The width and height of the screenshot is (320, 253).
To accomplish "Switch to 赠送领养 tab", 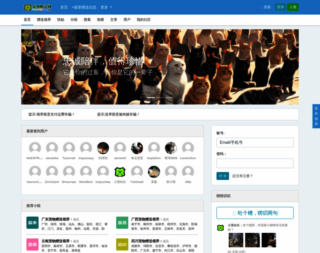I will pos(44,20).
